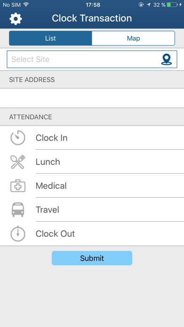Check the Wi-Fi status icon

click(26, 5)
